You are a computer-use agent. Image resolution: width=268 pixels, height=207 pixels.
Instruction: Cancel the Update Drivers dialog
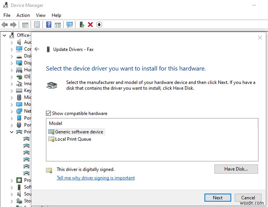coord(248,198)
